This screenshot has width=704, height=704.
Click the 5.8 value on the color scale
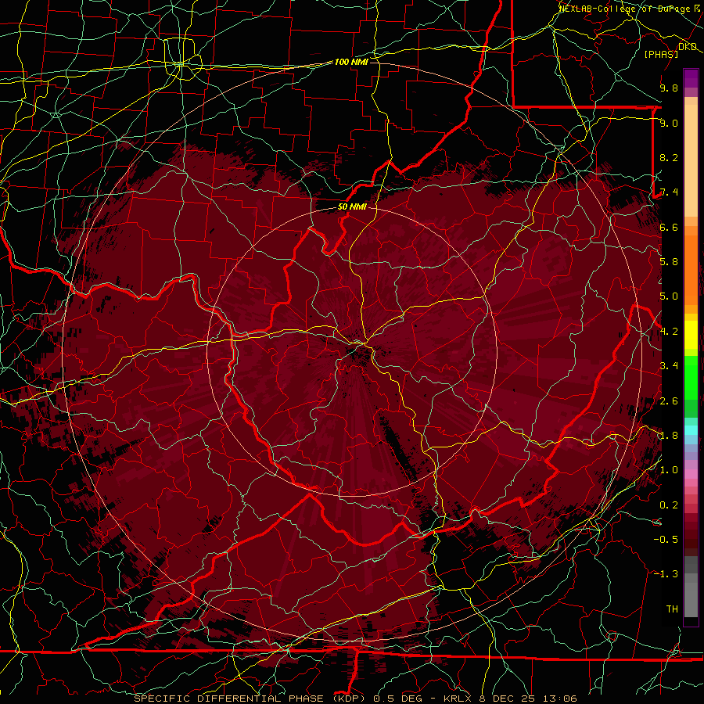pos(669,262)
